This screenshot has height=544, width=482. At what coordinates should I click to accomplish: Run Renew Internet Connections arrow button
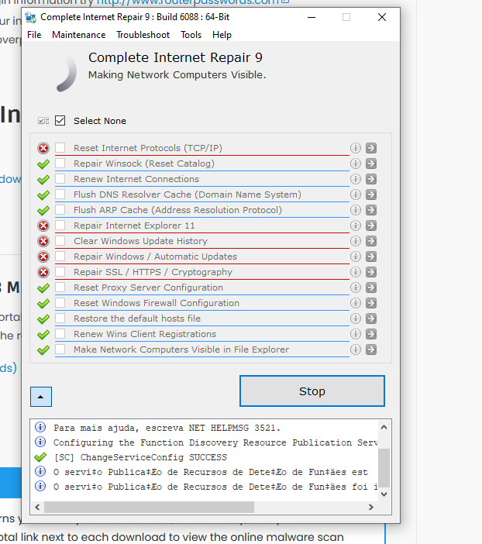point(371,179)
